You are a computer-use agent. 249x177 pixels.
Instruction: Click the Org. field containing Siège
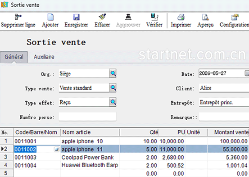click(84, 73)
